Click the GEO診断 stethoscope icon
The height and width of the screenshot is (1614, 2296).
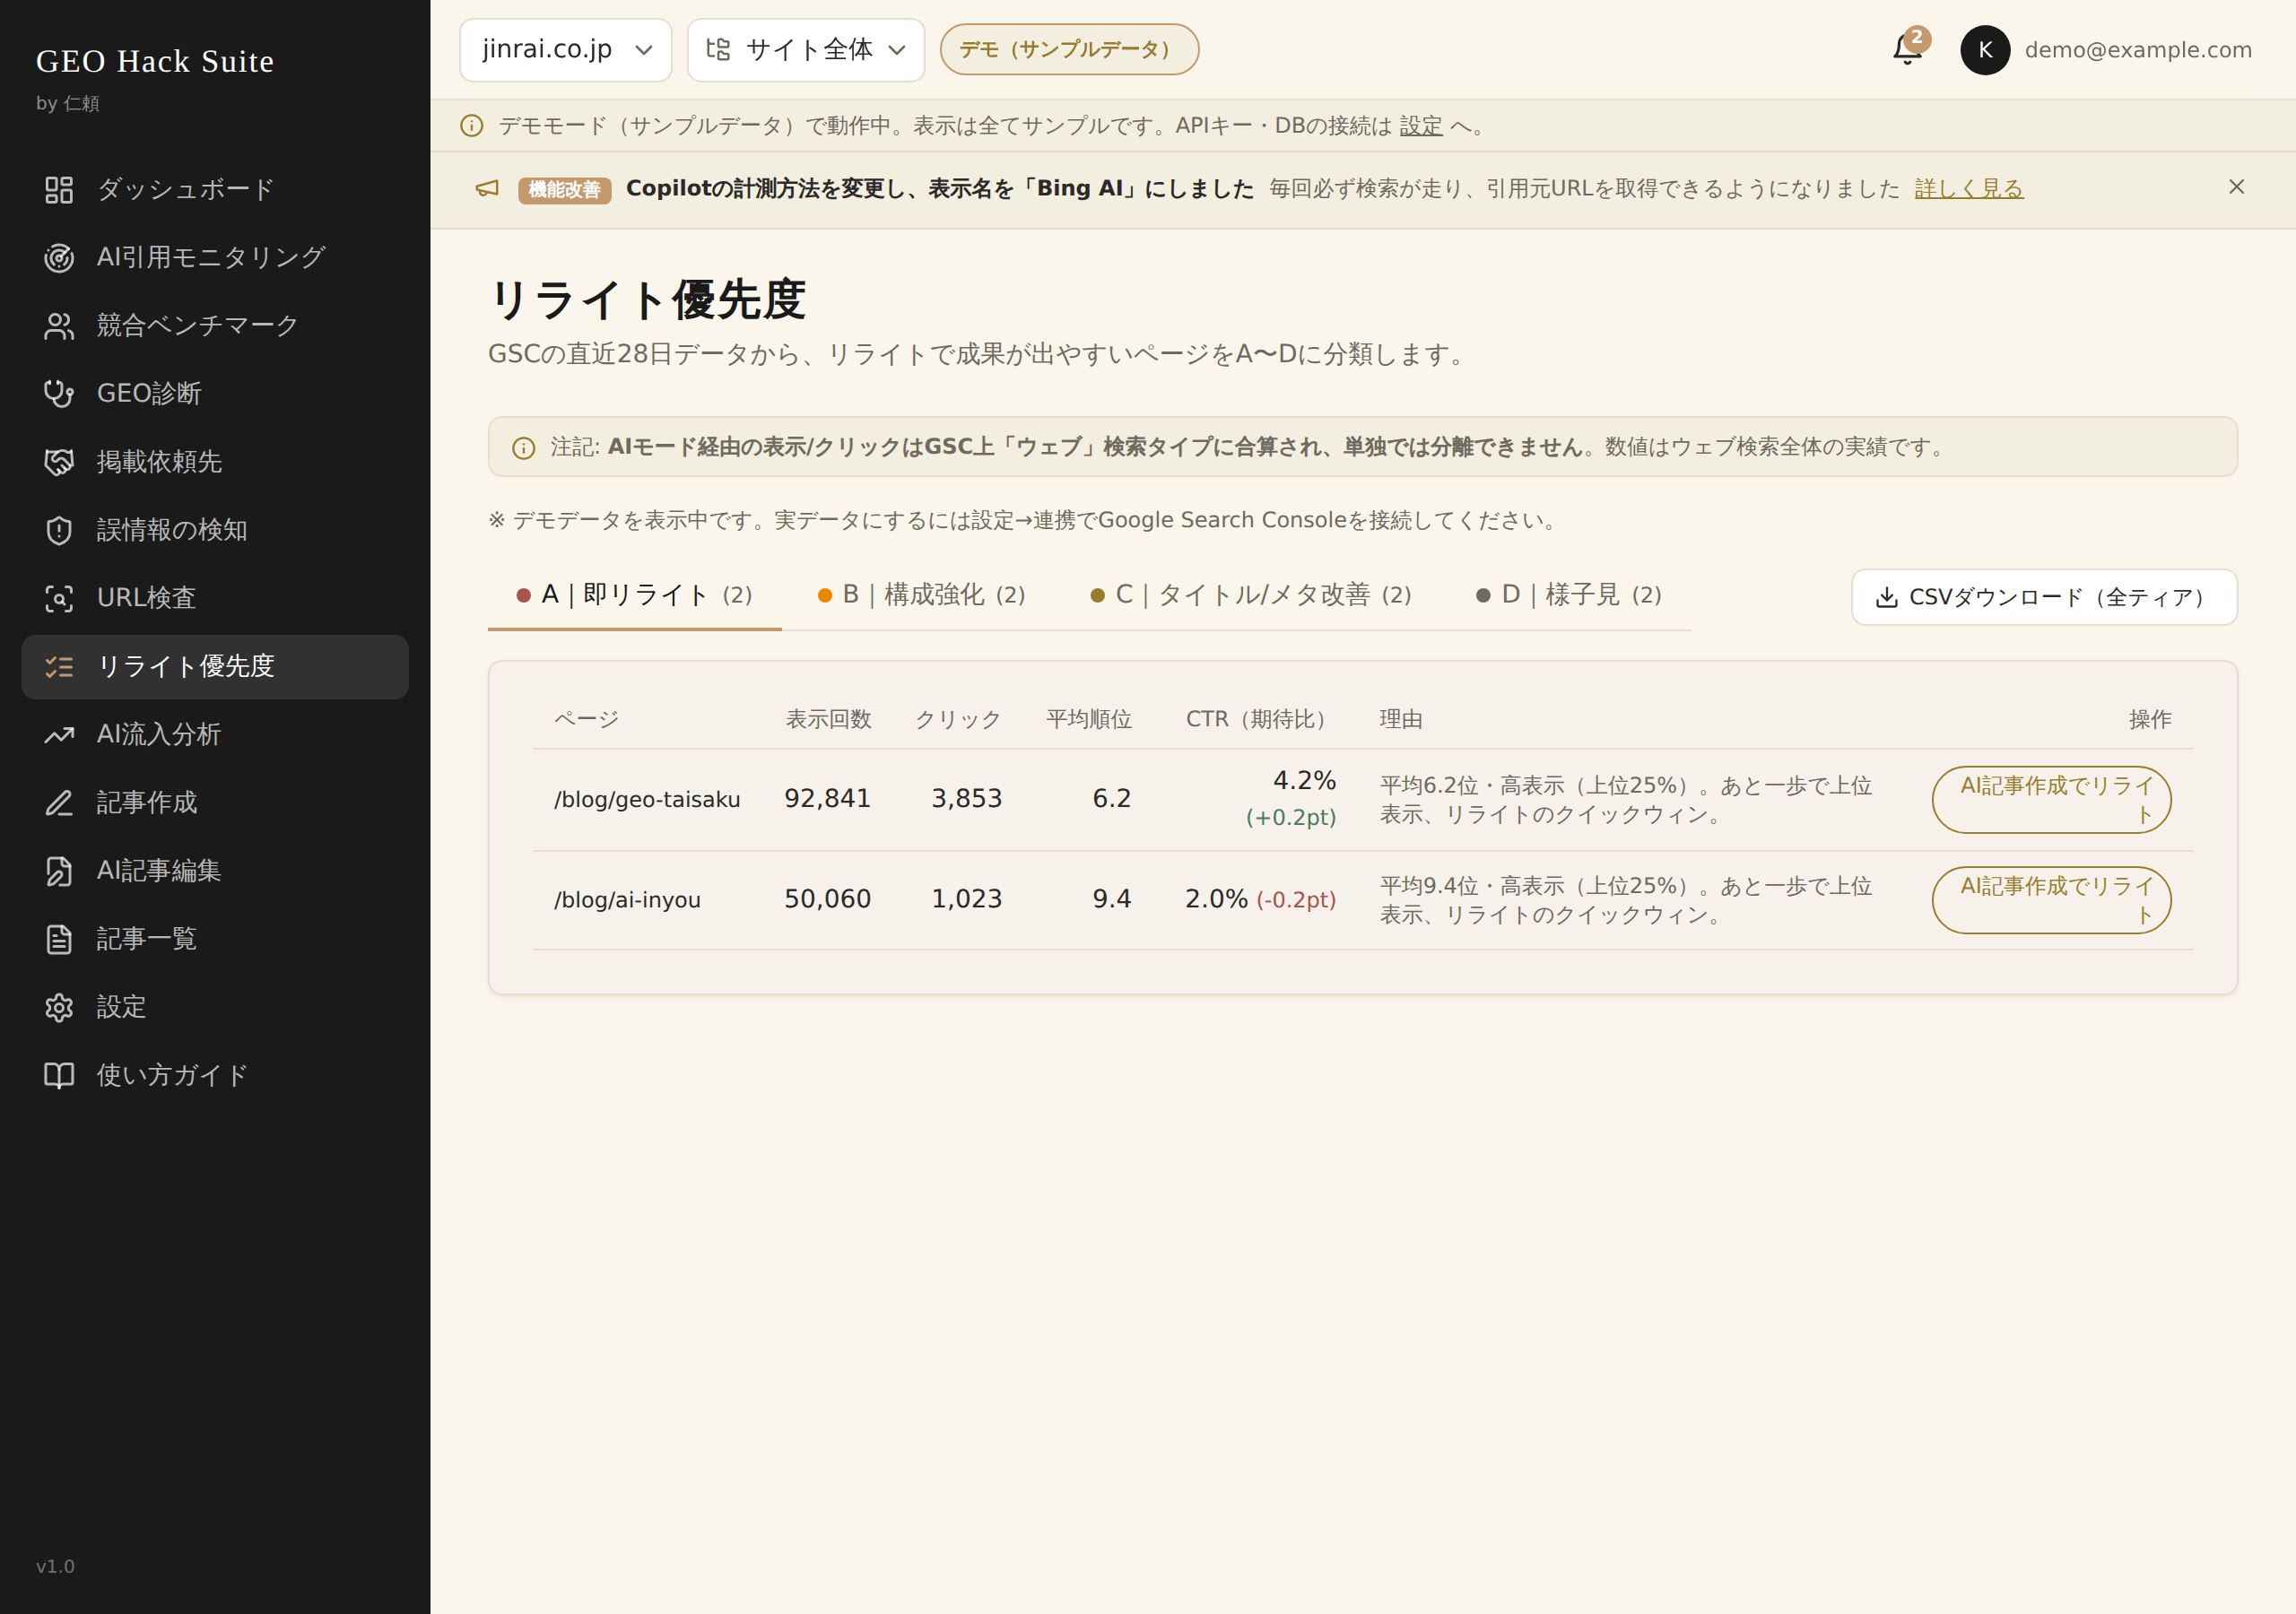coord(59,394)
